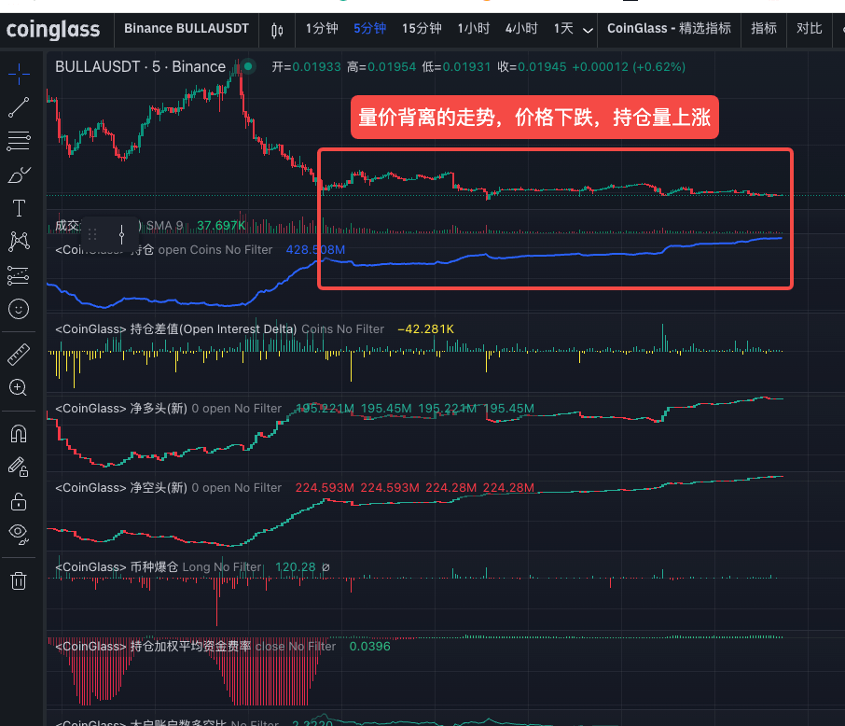Open the emoji icons tool
The width and height of the screenshot is (845, 726).
19,309
